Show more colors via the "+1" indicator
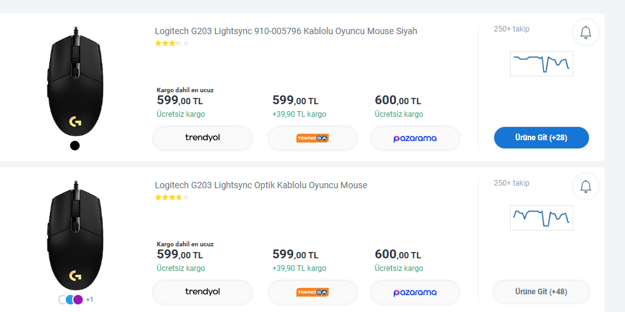625x312 pixels. point(90,299)
